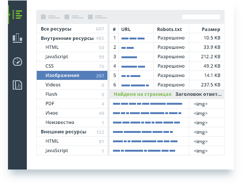This screenshot has height=185, width=242.
Task: Collapse the Внешние ресурсы group
Action: point(72,132)
